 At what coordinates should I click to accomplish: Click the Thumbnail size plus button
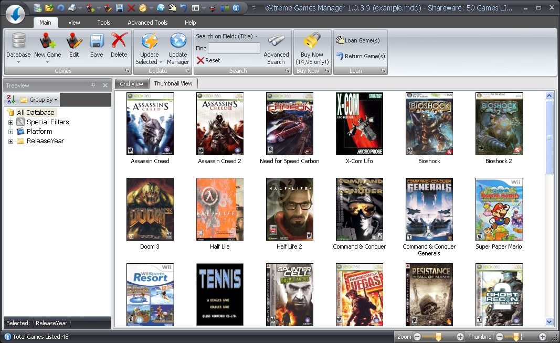543,337
